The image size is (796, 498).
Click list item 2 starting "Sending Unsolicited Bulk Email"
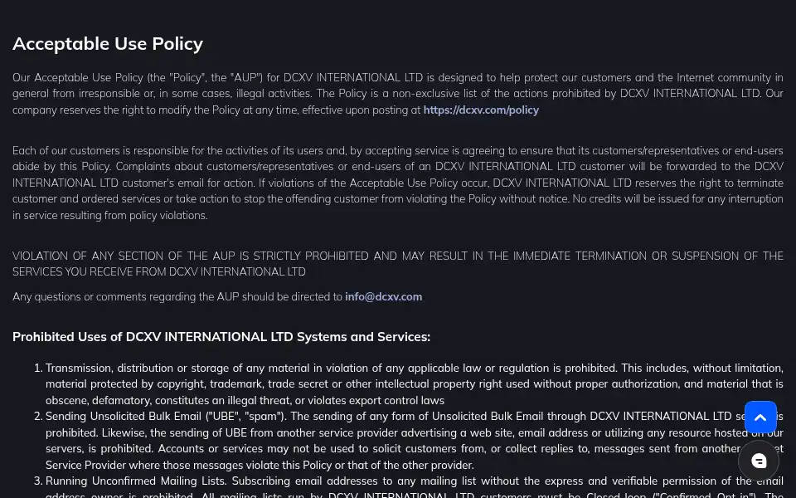tap(415, 441)
